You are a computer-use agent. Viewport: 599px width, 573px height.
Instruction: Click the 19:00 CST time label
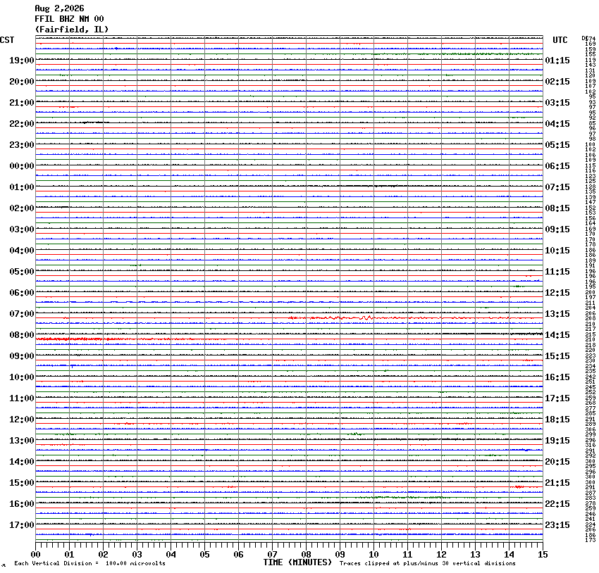(22, 61)
